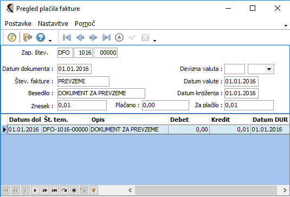The image size is (290, 197).
Task: Open the Nastavitve menu
Action: pos(53,24)
